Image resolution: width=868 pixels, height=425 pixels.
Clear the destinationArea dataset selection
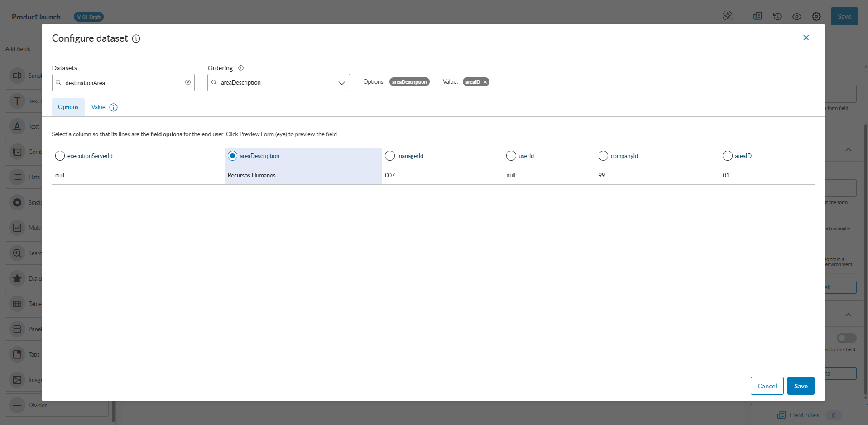tap(188, 82)
